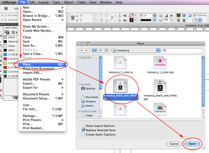Click the Open button in Place dialog
209x153 pixels.
point(192,144)
